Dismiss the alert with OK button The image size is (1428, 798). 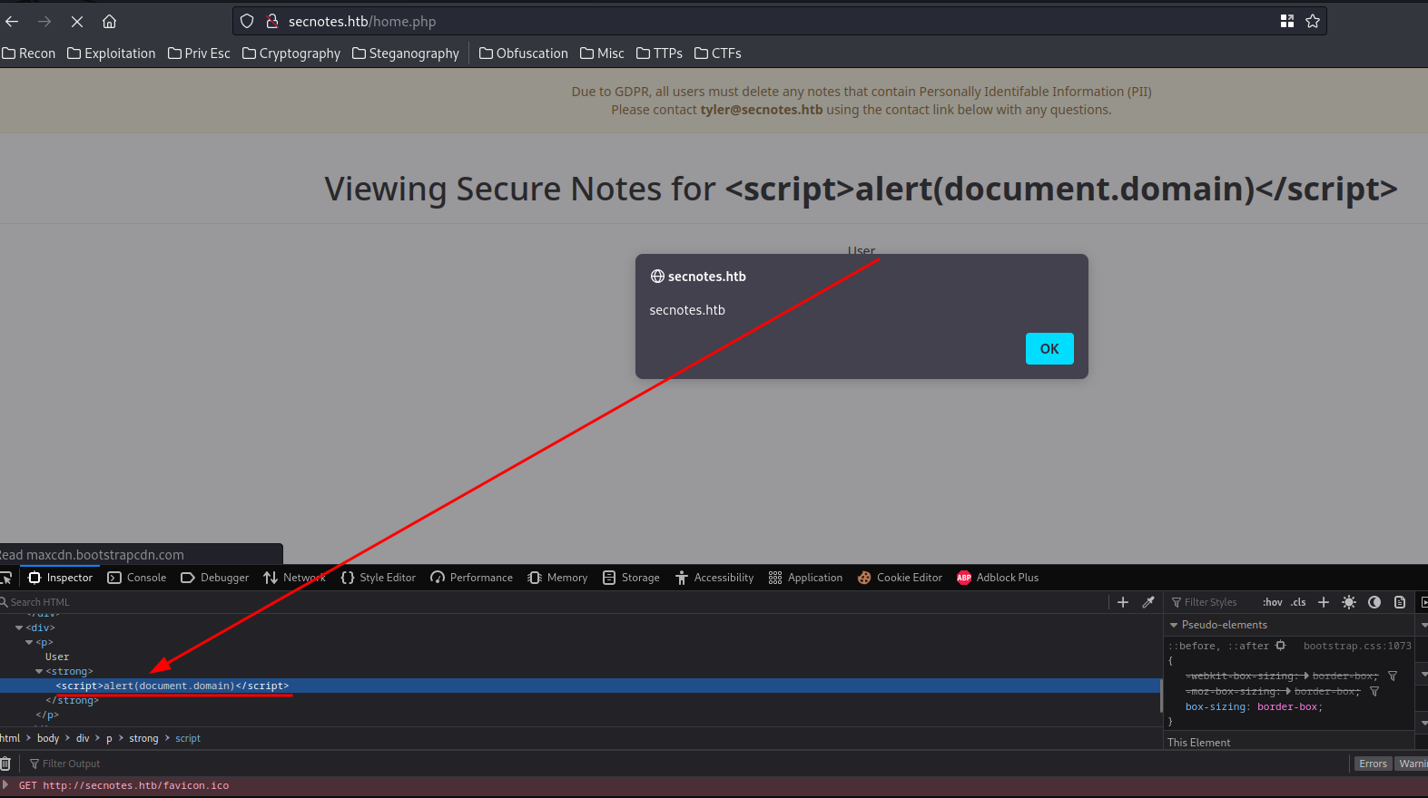pyautogui.click(x=1049, y=349)
